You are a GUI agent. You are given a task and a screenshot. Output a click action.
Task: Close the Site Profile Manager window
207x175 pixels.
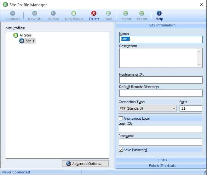(x=201, y=4)
